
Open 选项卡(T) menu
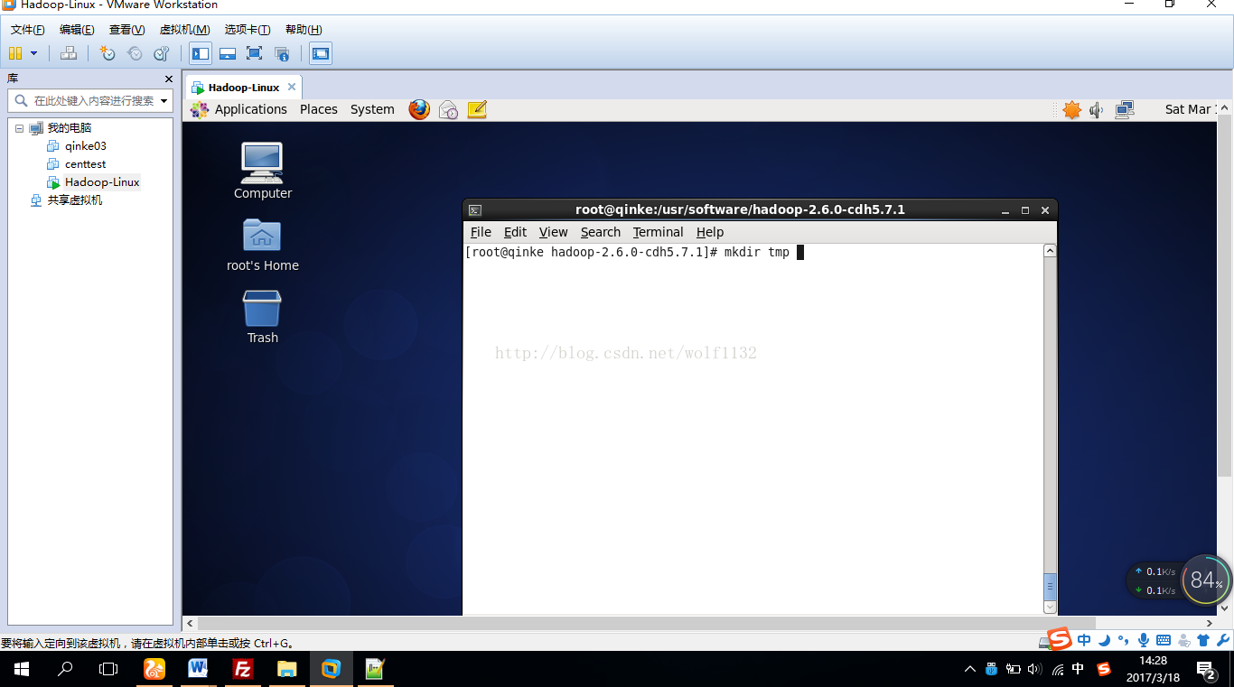(248, 30)
